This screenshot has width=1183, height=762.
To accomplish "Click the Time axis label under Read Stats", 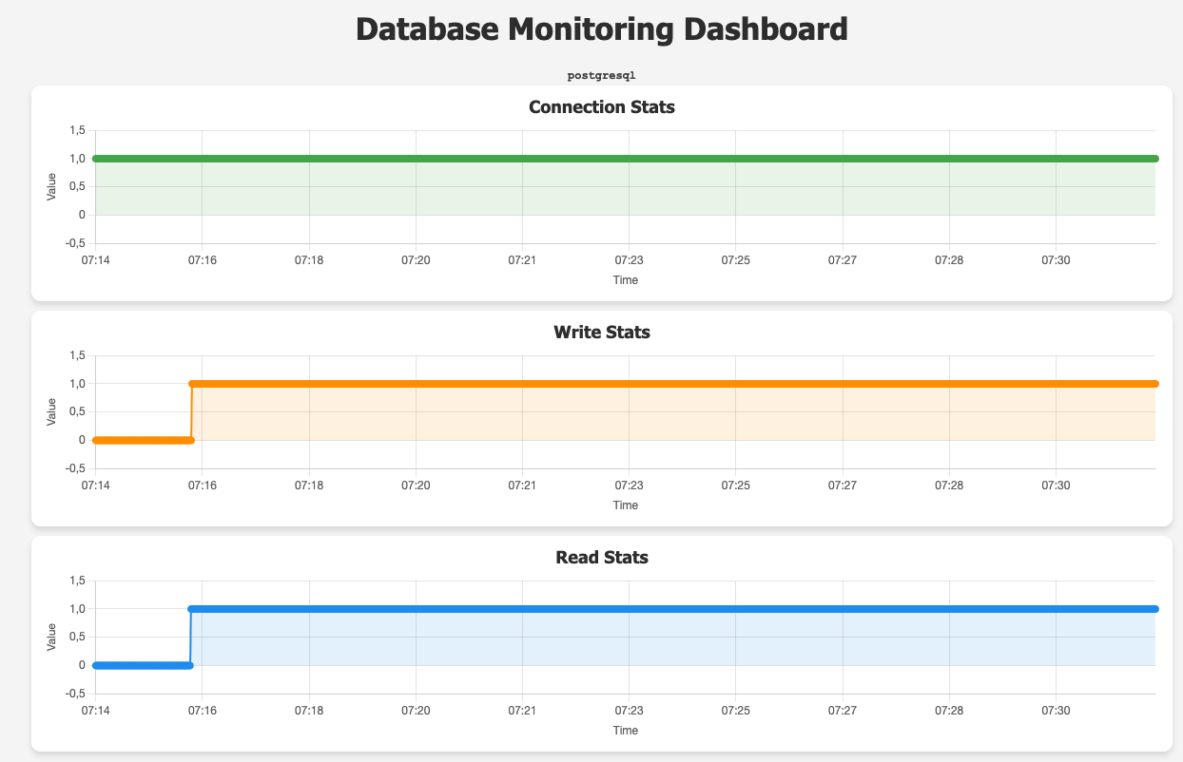I will point(627,731).
